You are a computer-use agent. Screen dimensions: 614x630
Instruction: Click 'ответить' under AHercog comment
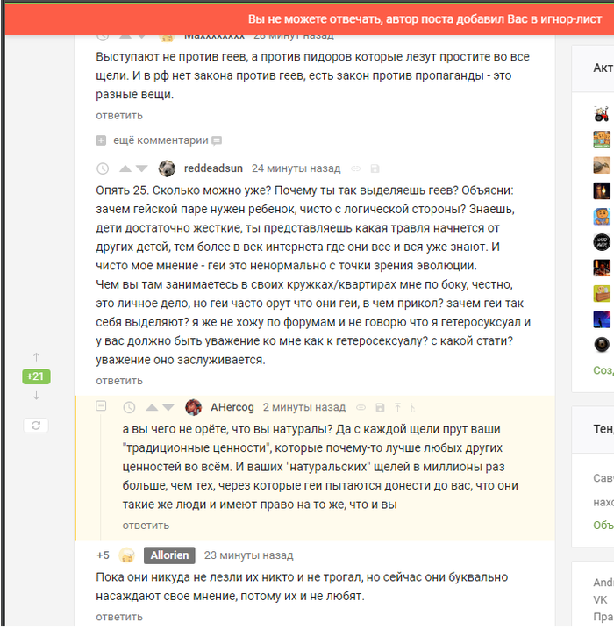(146, 526)
